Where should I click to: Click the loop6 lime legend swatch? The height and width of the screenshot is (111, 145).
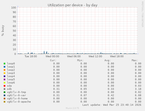[x=5, y=83]
